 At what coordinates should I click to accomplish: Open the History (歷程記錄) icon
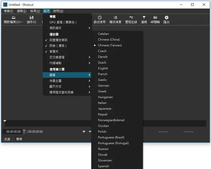[131, 18]
